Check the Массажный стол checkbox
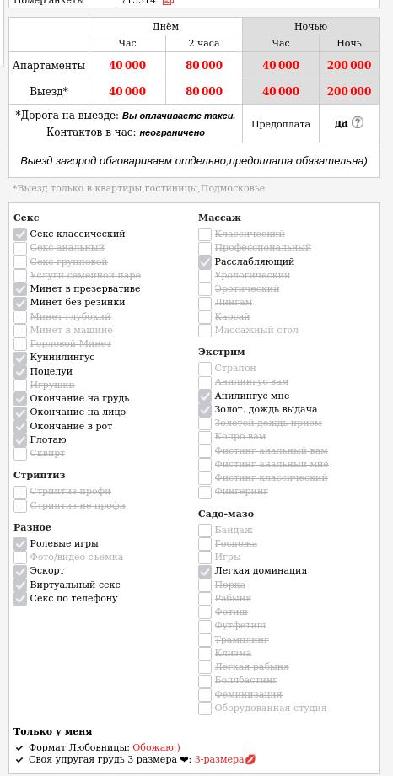The image size is (393, 776). tap(205, 331)
